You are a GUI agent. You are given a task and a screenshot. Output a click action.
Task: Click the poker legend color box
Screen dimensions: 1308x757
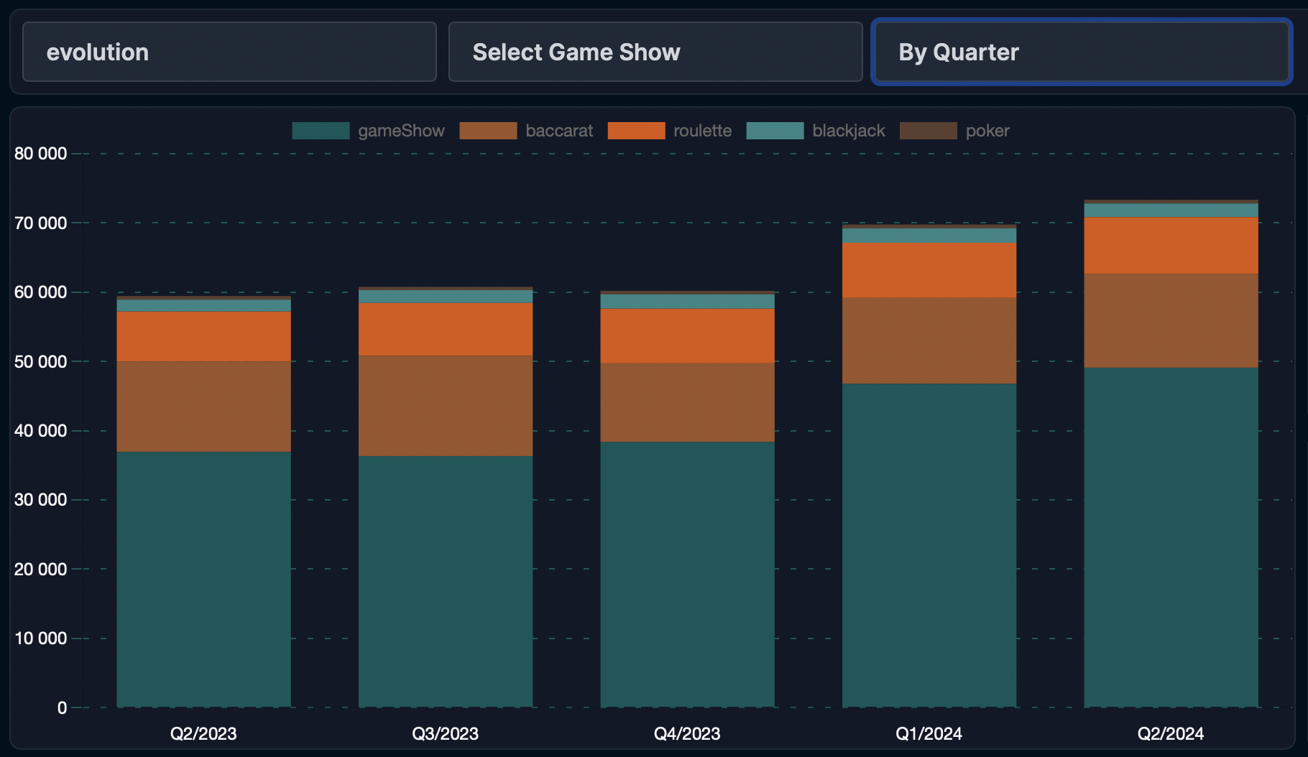click(928, 131)
